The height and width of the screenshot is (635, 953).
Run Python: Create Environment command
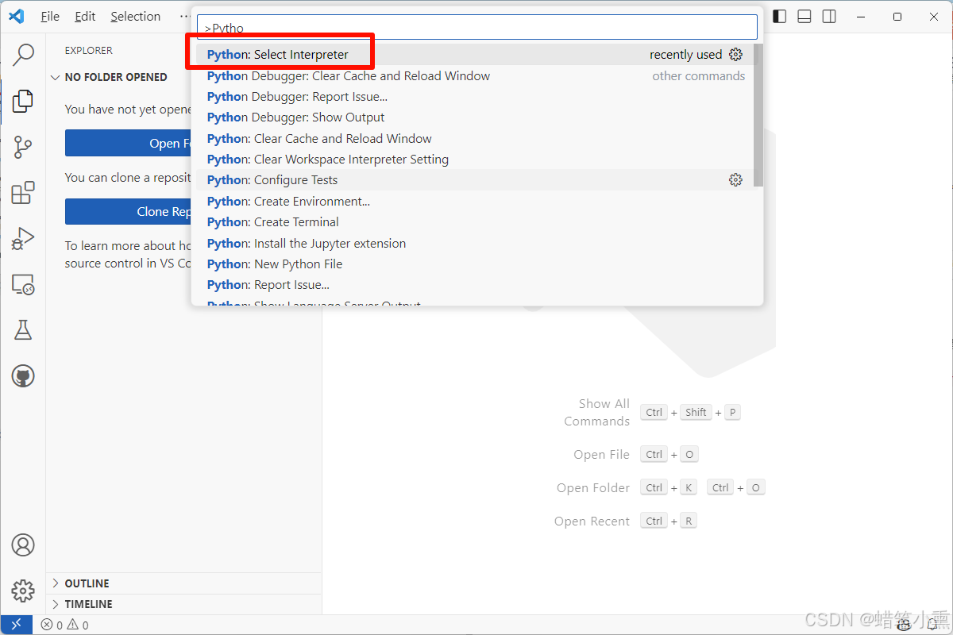474,201
